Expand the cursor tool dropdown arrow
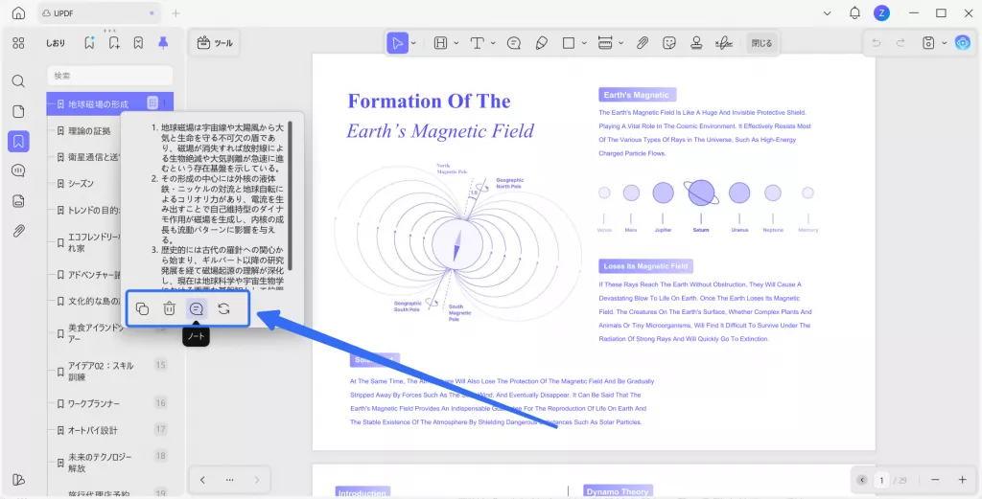Image resolution: width=982 pixels, height=499 pixels. coord(413,43)
